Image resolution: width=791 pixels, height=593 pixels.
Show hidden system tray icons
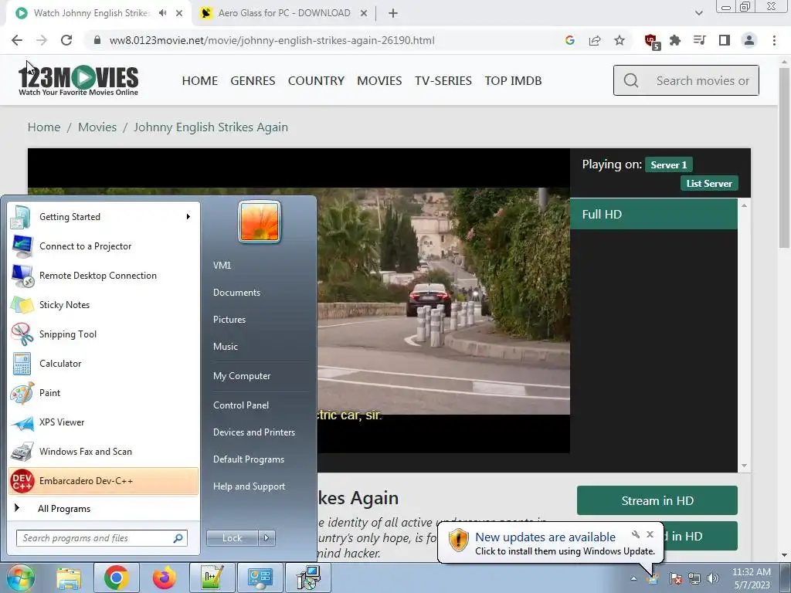coord(633,578)
